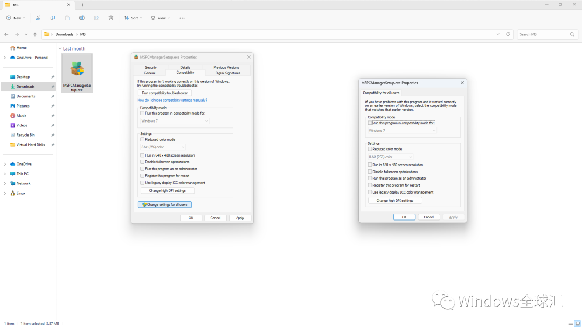Open 8-bit color dropdown in left dialog

point(163,147)
